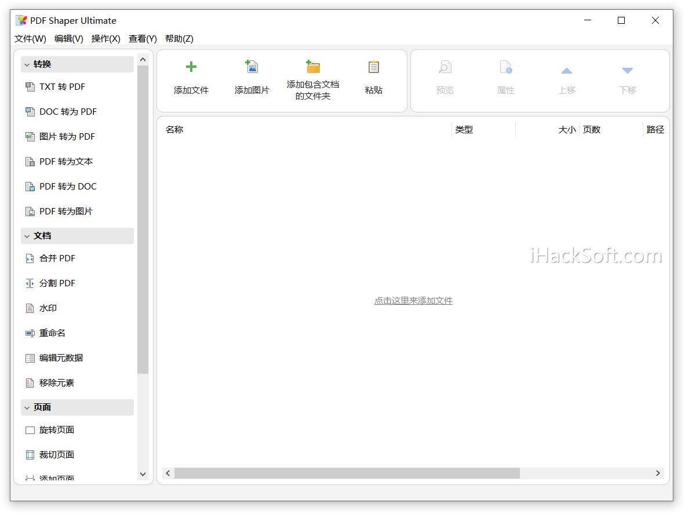Click the DOC 转为 PDF sidebar icon
This screenshot has height=514, width=685.
[30, 112]
